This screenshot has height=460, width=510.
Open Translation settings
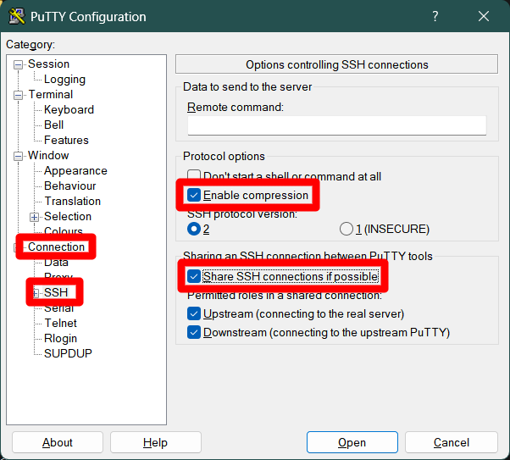[72, 202]
